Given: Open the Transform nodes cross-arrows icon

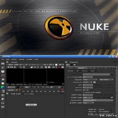Looking at the screenshot, I should click(x=3, y=95).
